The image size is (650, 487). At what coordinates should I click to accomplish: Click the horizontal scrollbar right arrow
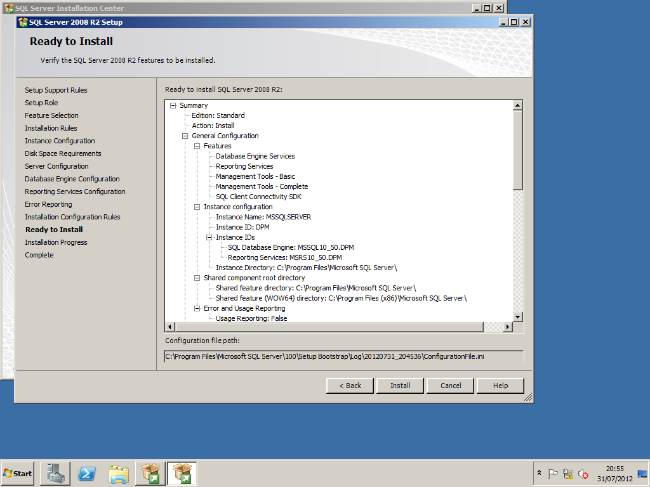508,327
